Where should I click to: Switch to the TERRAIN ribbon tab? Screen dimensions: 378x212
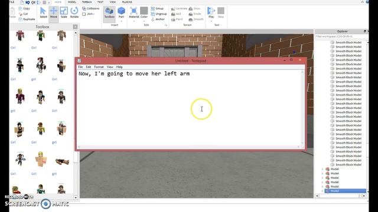coord(87,2)
